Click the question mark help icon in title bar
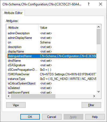 point(89,4)
